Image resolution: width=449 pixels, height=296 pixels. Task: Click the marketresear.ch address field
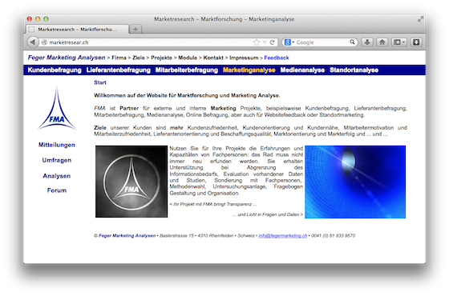tap(149, 42)
